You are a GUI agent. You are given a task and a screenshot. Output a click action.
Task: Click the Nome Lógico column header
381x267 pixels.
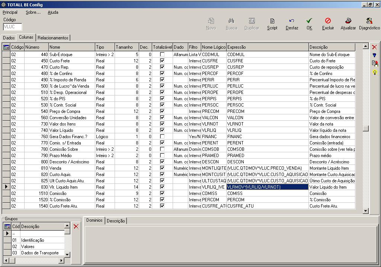pos(214,47)
